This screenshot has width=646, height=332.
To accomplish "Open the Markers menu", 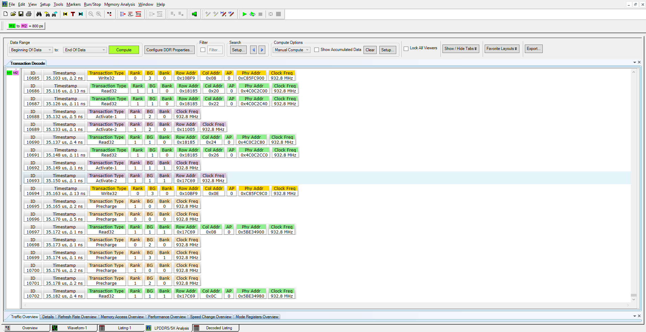I will 74,4.
